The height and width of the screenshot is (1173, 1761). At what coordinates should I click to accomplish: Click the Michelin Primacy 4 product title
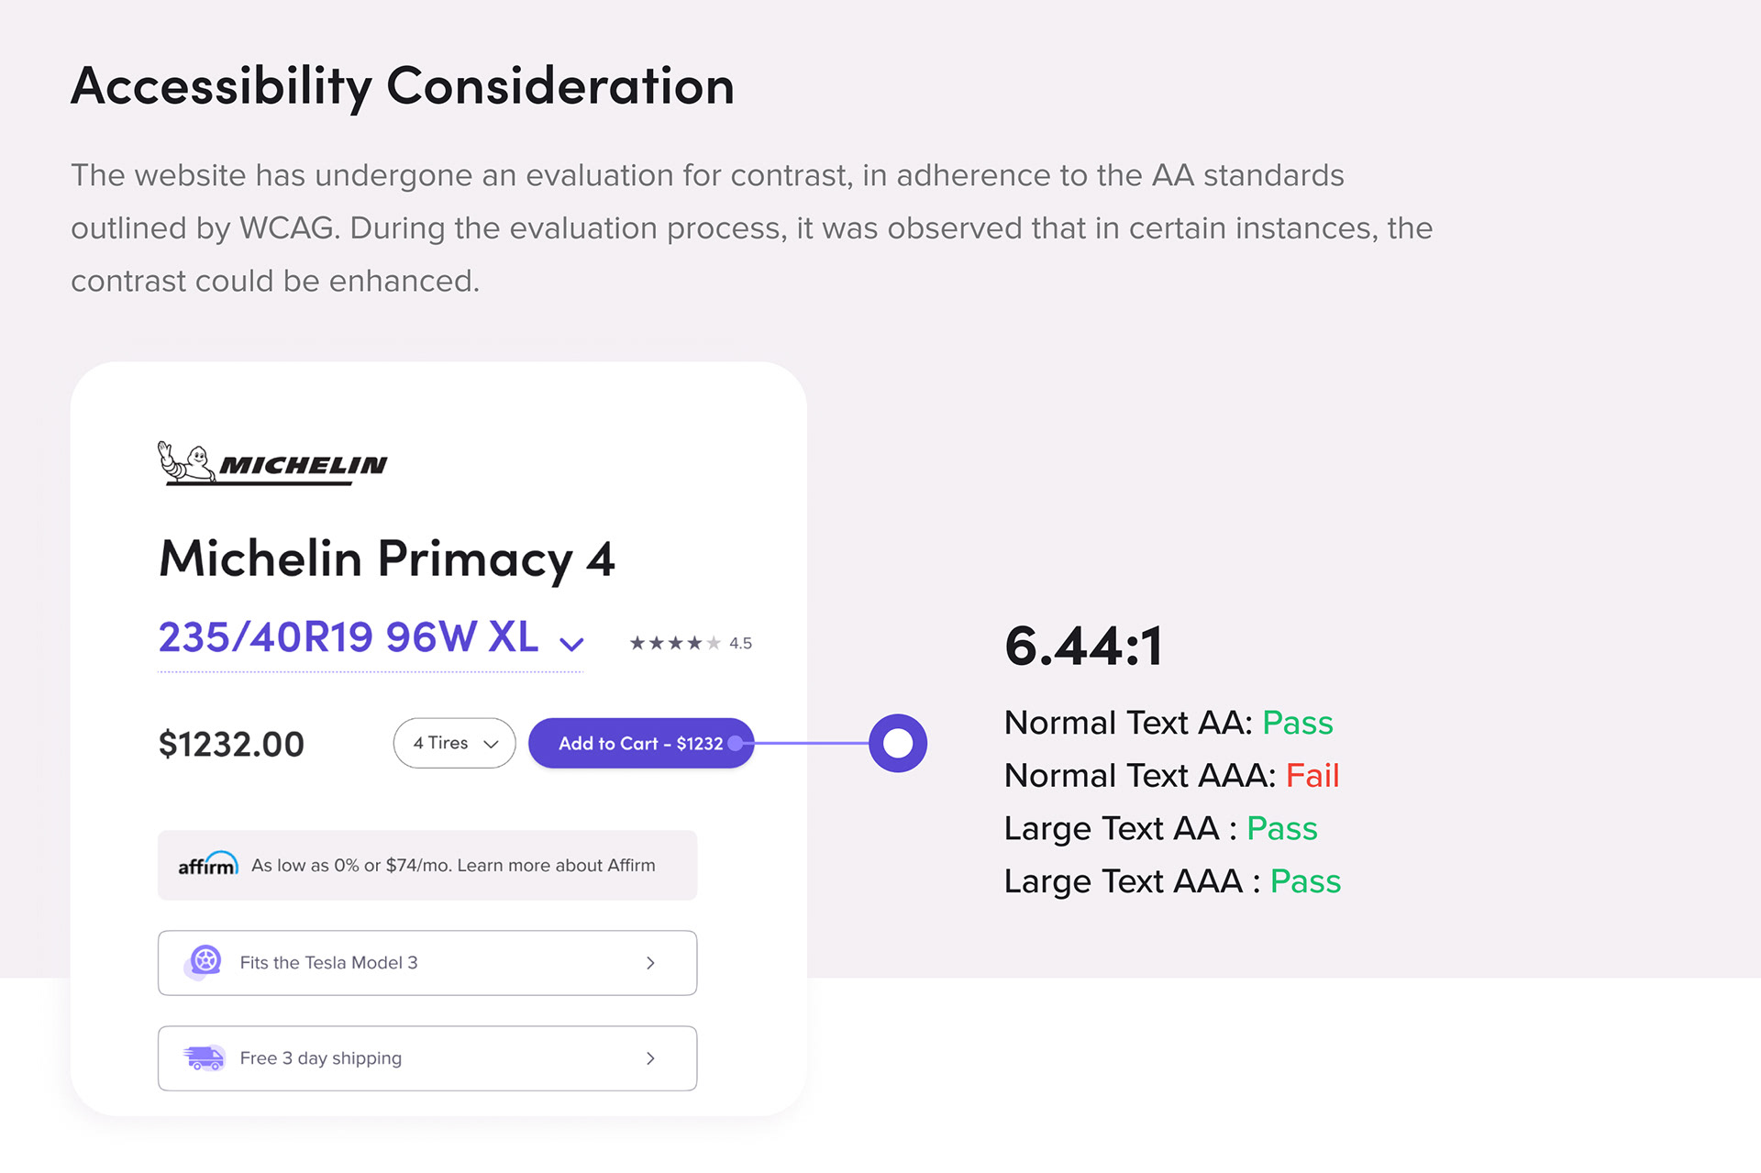pos(386,559)
